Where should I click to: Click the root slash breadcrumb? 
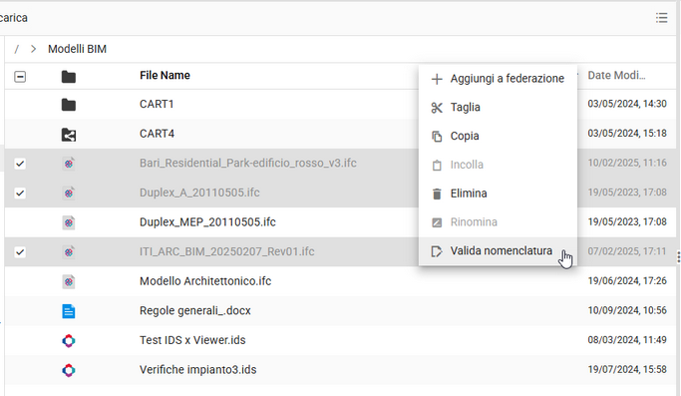[17, 49]
